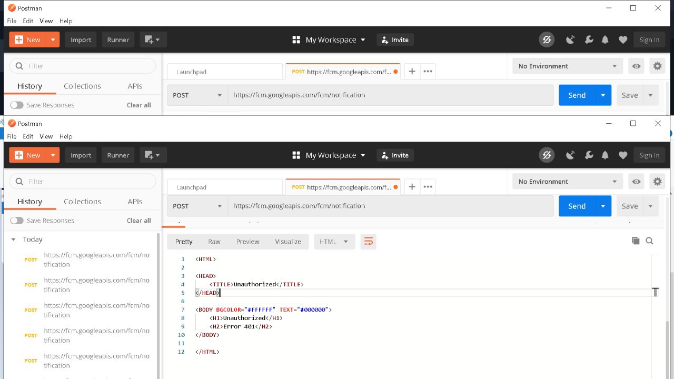This screenshot has height=379, width=674.
Task: Toggle the wrap lines icon
Action: click(369, 242)
